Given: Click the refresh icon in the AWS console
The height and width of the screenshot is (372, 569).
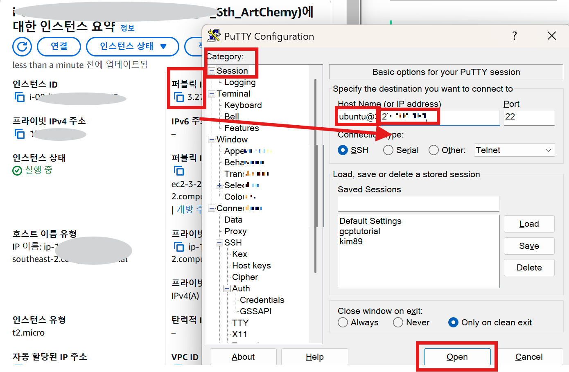Looking at the screenshot, I should [22, 47].
